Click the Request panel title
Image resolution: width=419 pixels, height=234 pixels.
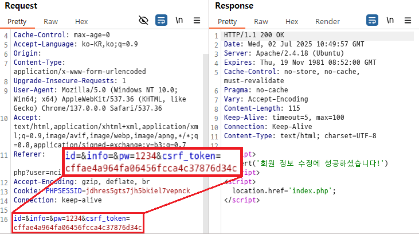21,6
